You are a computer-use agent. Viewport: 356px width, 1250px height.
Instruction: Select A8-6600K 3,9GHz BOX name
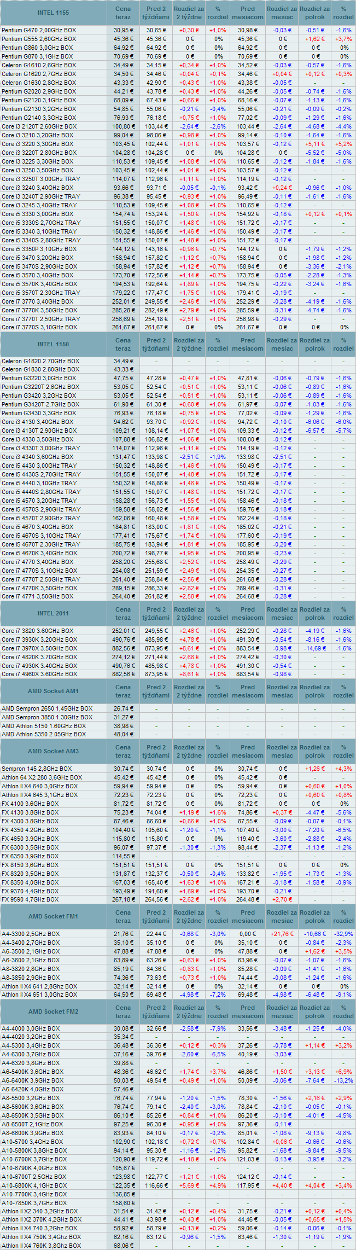click(33, 1133)
